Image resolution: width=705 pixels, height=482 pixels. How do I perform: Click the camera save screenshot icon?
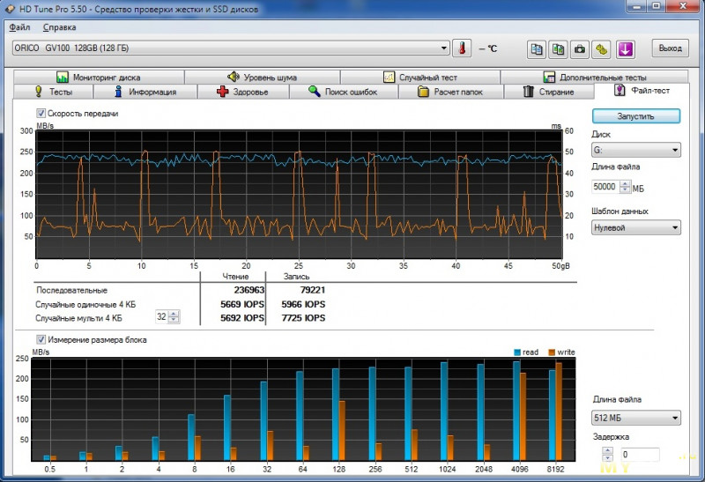click(580, 48)
